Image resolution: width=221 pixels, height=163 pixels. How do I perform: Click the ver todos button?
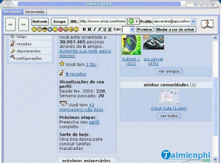[x=169, y=116]
